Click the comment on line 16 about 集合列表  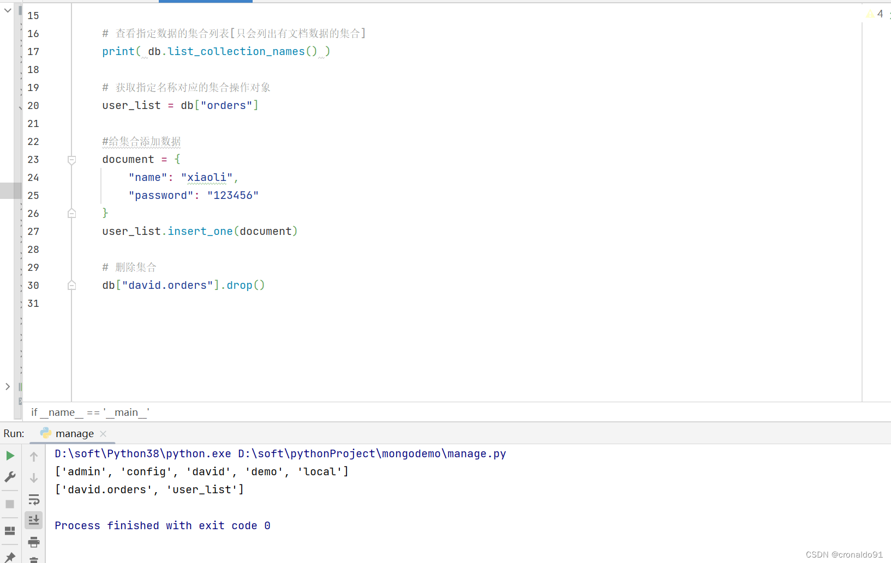[x=234, y=33]
